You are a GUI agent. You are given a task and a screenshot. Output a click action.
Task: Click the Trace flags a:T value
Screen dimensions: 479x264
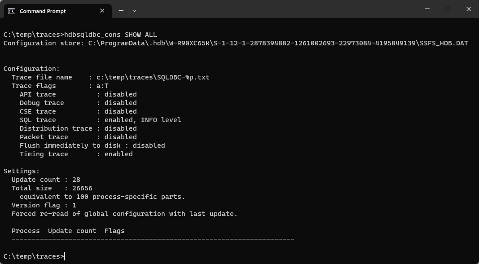(x=102, y=86)
